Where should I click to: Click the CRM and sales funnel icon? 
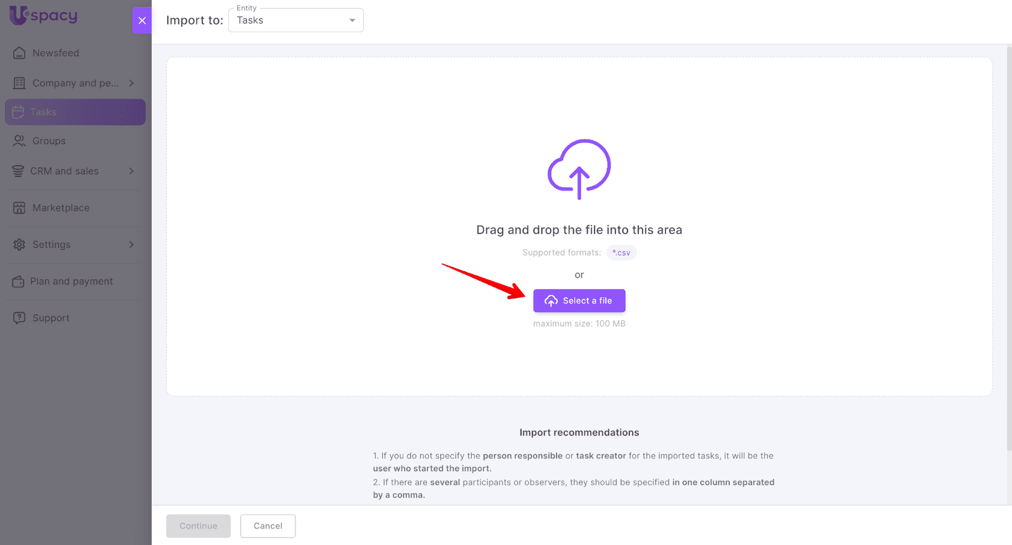coord(18,171)
